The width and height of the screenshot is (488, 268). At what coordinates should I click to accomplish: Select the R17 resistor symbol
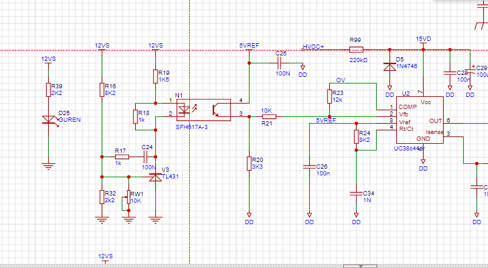122,157
